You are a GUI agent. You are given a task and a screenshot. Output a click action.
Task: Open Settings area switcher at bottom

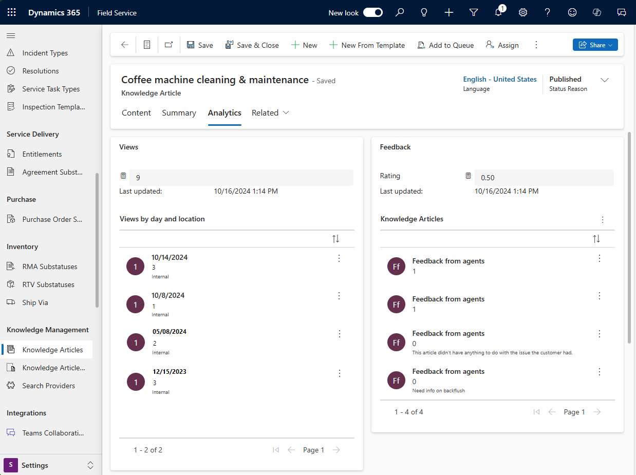click(51, 465)
